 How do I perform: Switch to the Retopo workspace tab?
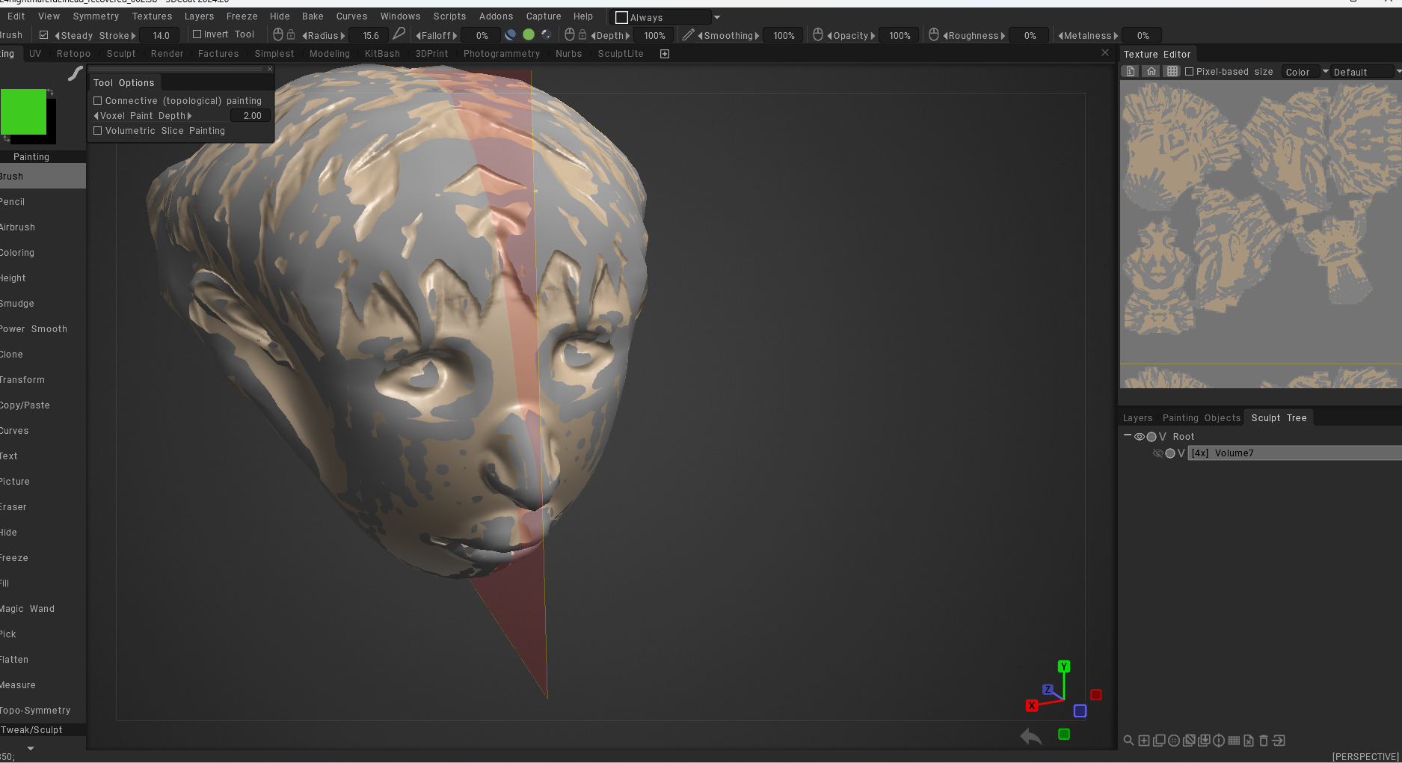click(x=73, y=54)
